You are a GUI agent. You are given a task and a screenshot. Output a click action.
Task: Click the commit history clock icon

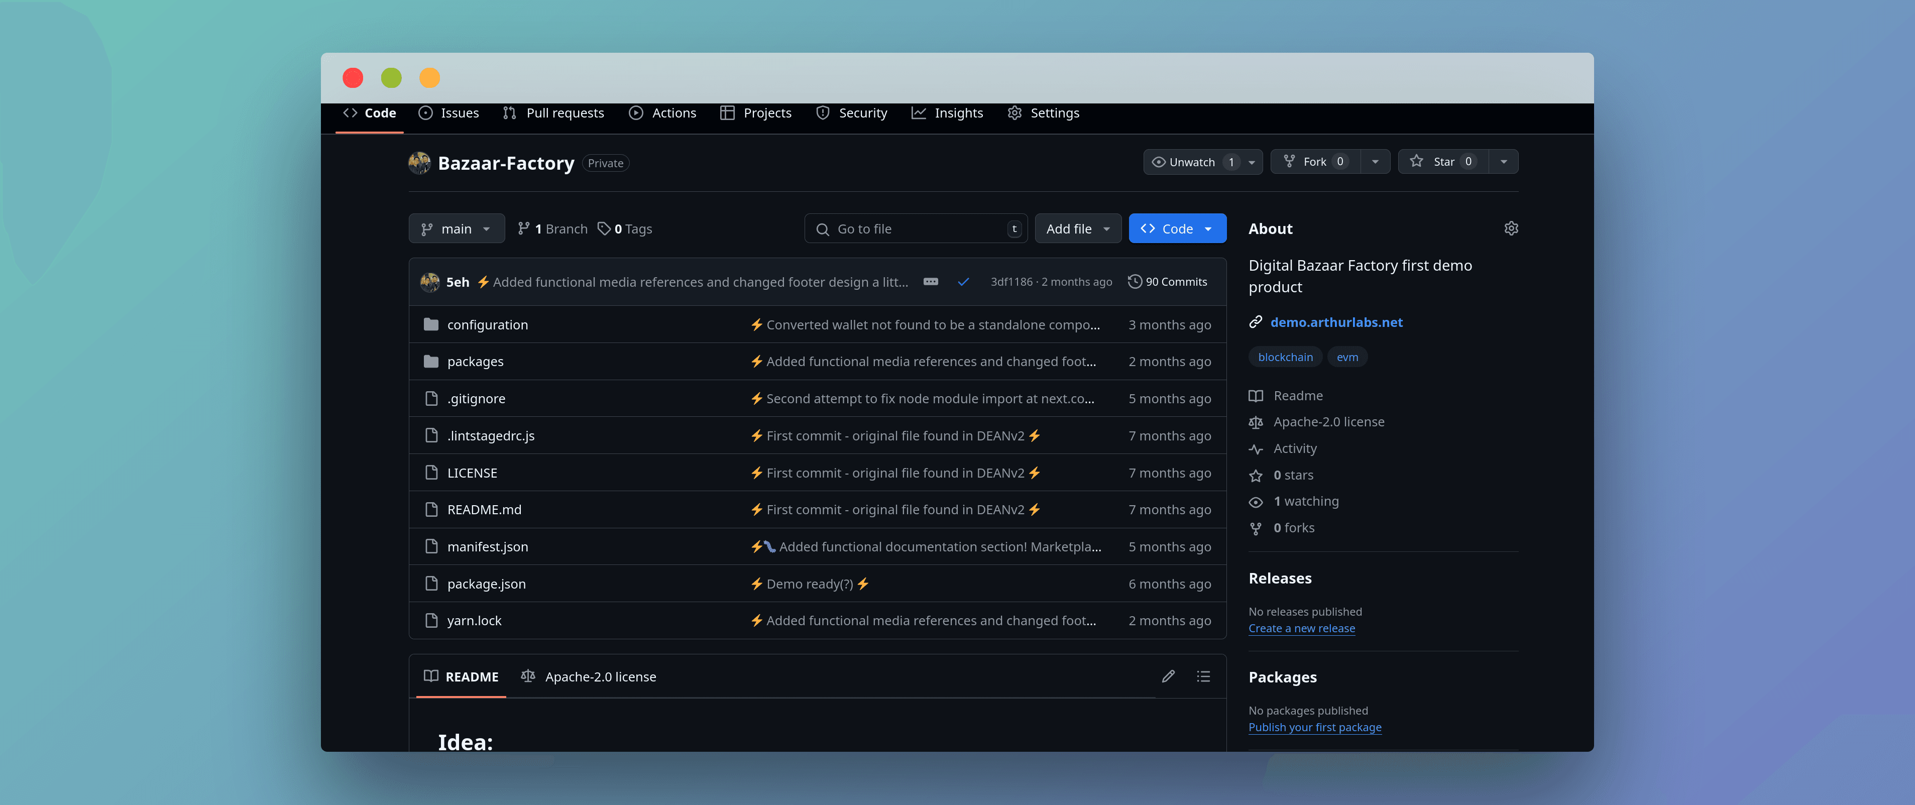coord(1135,282)
